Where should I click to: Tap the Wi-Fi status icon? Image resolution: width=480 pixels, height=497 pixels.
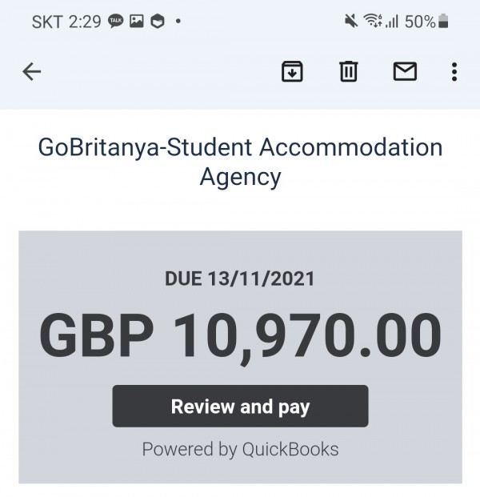tap(371, 22)
